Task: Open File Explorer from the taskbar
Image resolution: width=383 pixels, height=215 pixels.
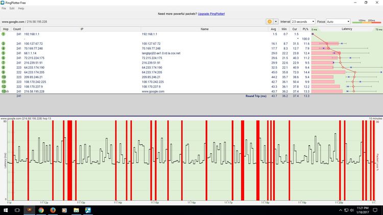Action: [76, 210]
